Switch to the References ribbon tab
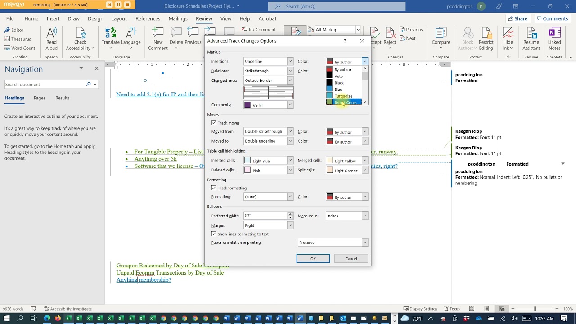Viewport: 576px width, 324px height. [148, 18]
